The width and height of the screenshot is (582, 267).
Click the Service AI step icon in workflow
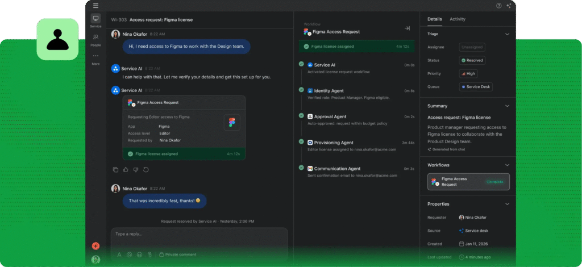point(310,65)
